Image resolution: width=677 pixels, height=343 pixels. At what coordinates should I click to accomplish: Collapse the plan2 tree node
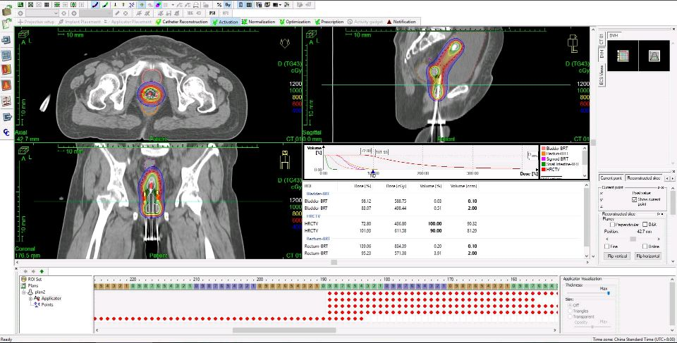(25, 292)
